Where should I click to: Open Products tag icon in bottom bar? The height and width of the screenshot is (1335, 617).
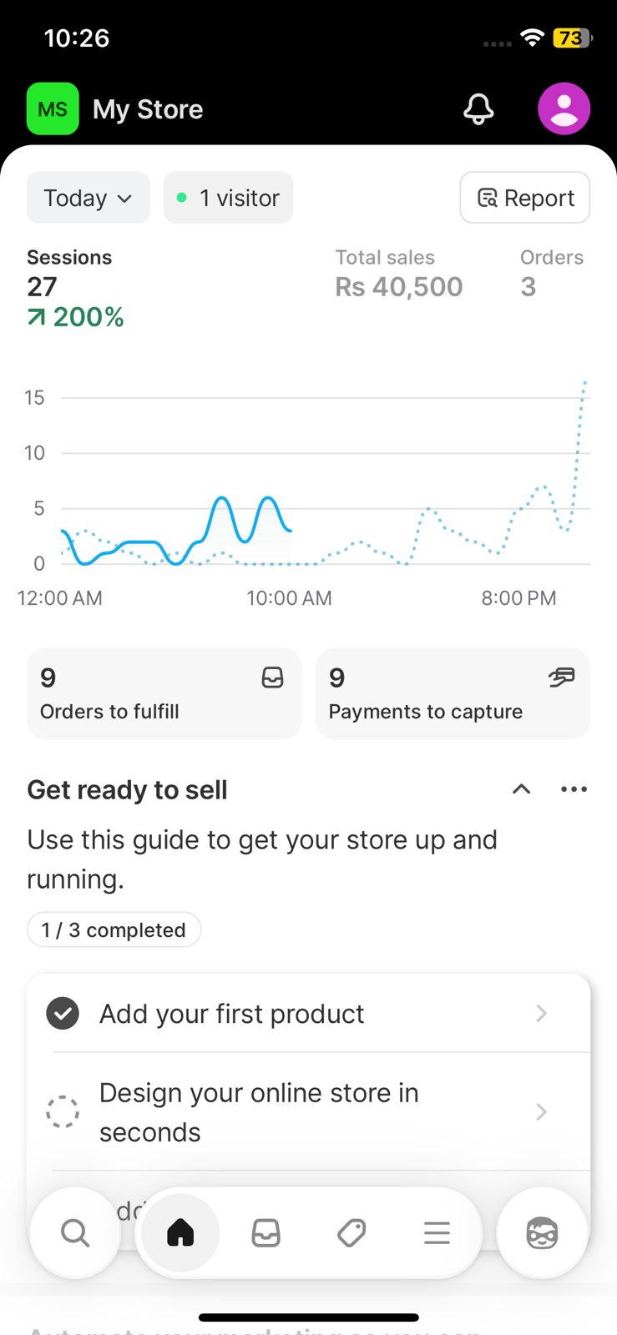[x=351, y=1232]
